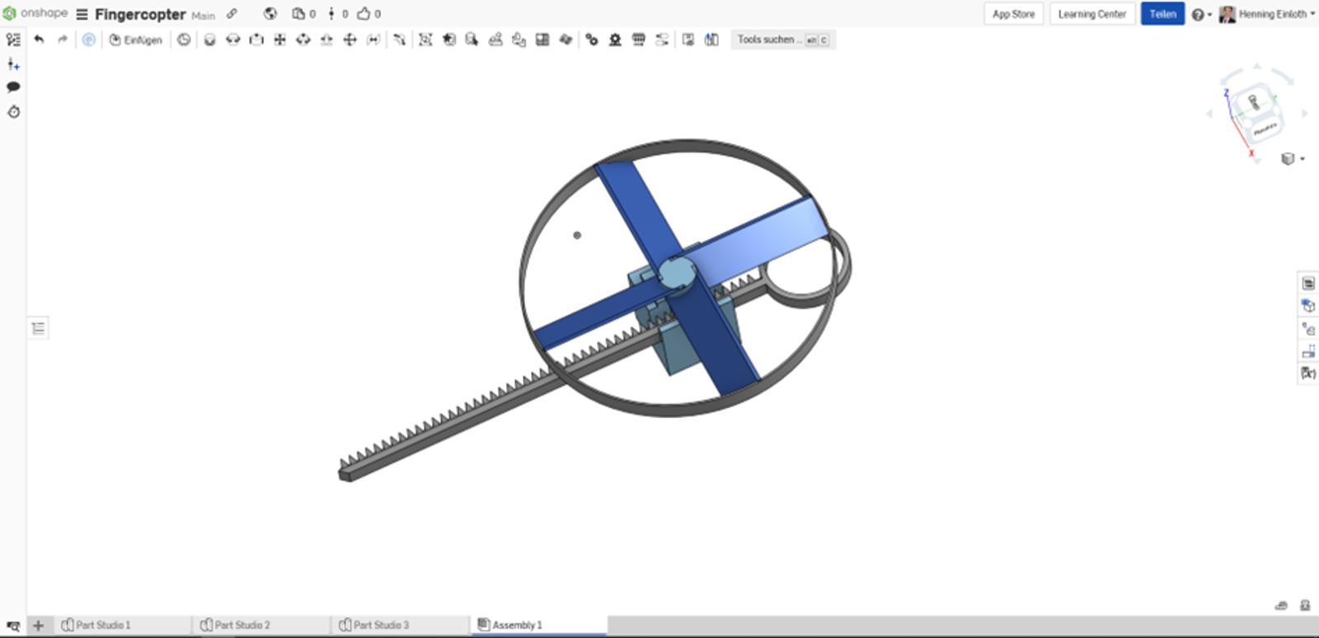Image resolution: width=1319 pixels, height=638 pixels.
Task: Click the blue Teilen button
Action: (1162, 14)
